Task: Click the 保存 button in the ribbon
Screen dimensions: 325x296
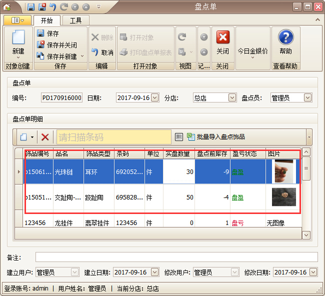Action: click(48, 33)
